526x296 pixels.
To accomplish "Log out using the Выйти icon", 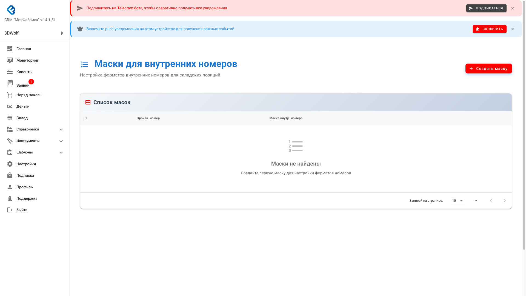I will click(10, 210).
